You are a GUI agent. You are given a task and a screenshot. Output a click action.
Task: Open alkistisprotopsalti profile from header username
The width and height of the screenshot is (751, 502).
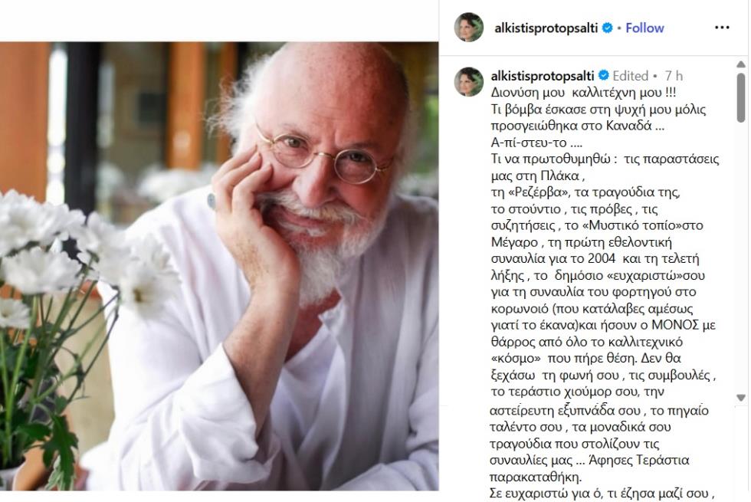tap(546, 28)
